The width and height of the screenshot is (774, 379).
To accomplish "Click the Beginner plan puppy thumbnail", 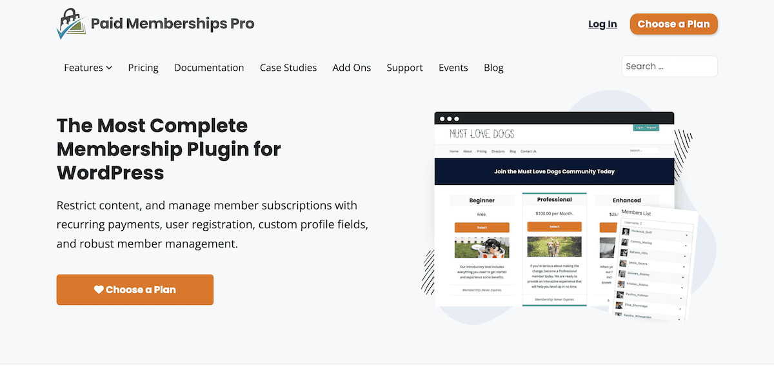I will (x=482, y=248).
